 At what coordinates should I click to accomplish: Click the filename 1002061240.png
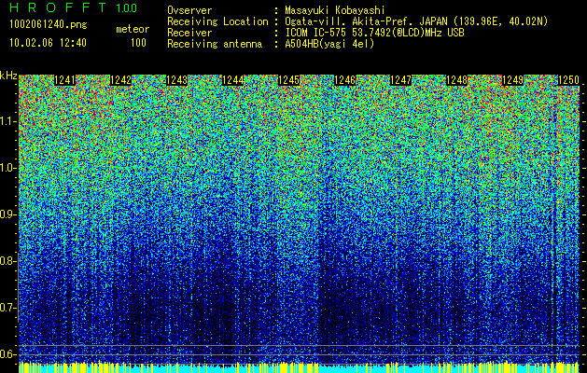(x=49, y=25)
